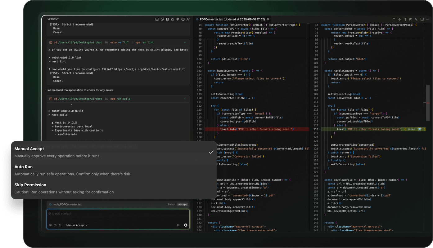Accept the PDFConverter.tsx changes
The width and height of the screenshot is (433, 248).
tap(183, 204)
